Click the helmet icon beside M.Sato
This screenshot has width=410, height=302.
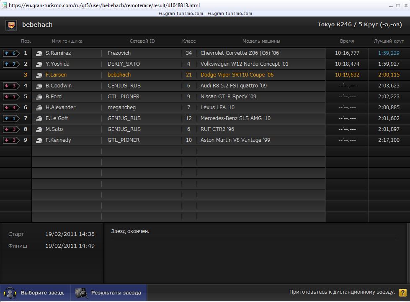[39, 130]
